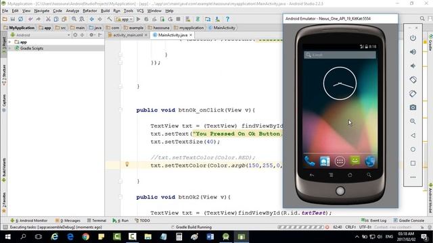The width and height of the screenshot is (433, 243).
Task: Click the emulator Zoom magnifier icon
Action: pos(413,122)
